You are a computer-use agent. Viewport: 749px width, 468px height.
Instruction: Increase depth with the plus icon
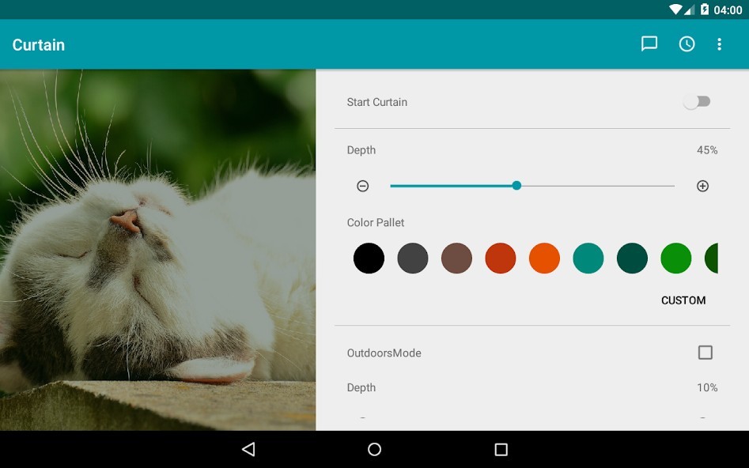click(x=702, y=186)
